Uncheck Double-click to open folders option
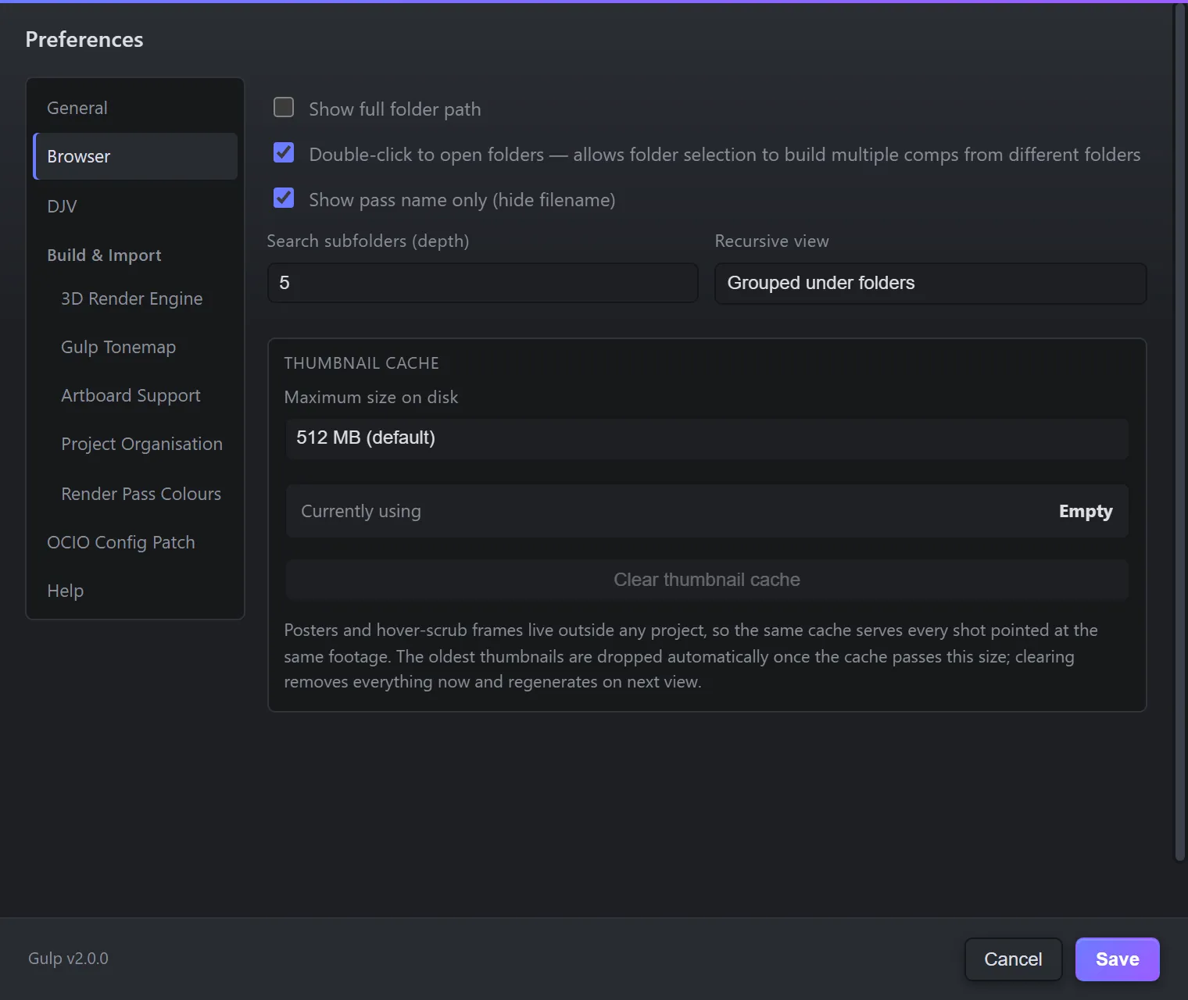This screenshot has height=1000, width=1188. tap(284, 152)
